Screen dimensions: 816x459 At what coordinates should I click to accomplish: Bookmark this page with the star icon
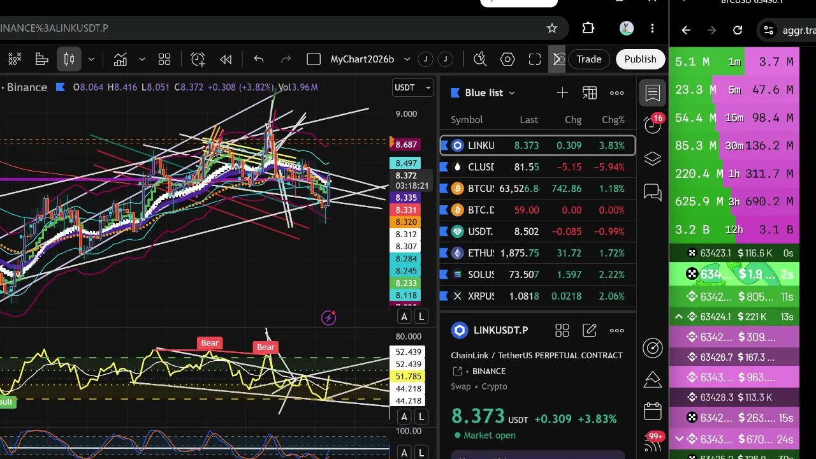click(x=552, y=28)
